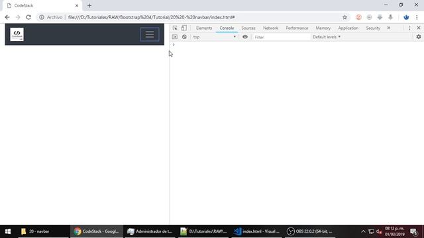Show the console sidebar
Viewport: 424px width, 238px height.
point(175,37)
